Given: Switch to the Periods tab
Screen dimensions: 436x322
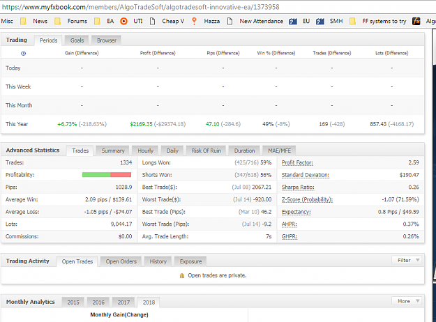Looking at the screenshot, I should coord(48,40).
